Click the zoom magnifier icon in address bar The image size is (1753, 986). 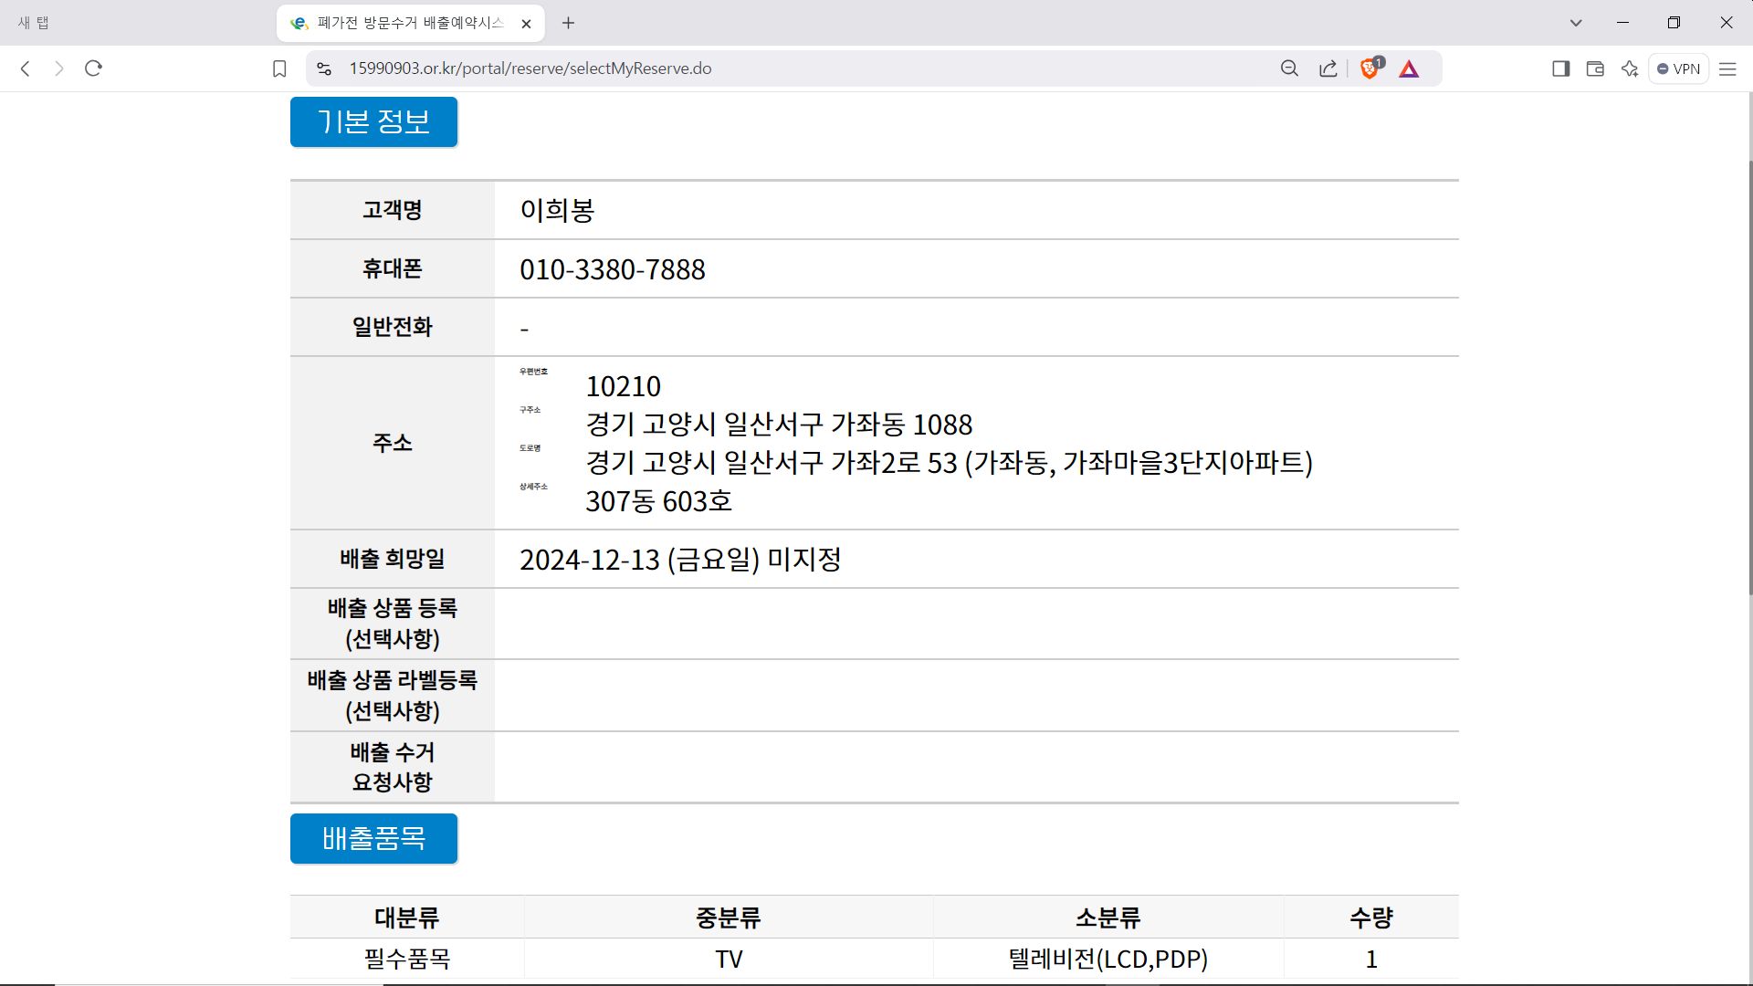[x=1289, y=68]
